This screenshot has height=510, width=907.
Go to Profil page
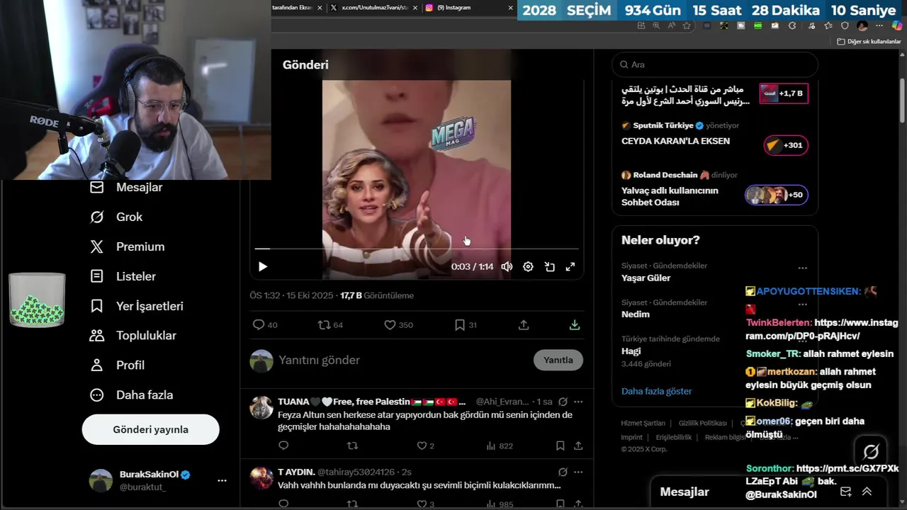117,365
